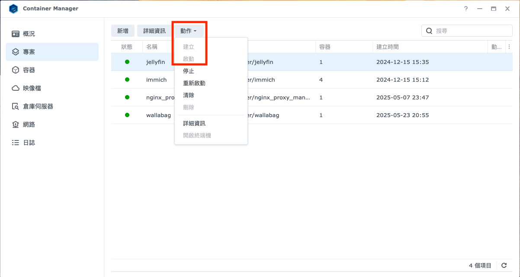Select 詳細資訊 inside the dropdown menu
This screenshot has width=520, height=277.
coord(194,123)
